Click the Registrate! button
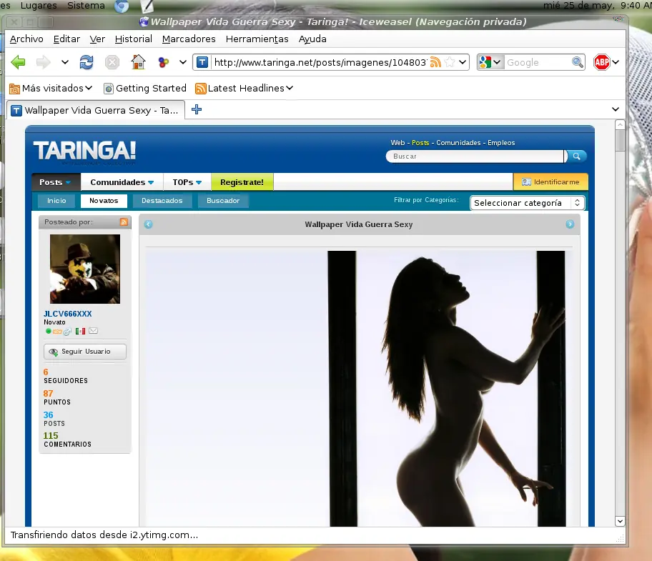The image size is (652, 561). point(242,182)
